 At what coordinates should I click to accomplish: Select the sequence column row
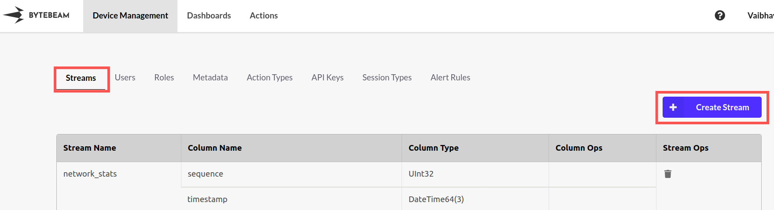[x=357, y=174]
